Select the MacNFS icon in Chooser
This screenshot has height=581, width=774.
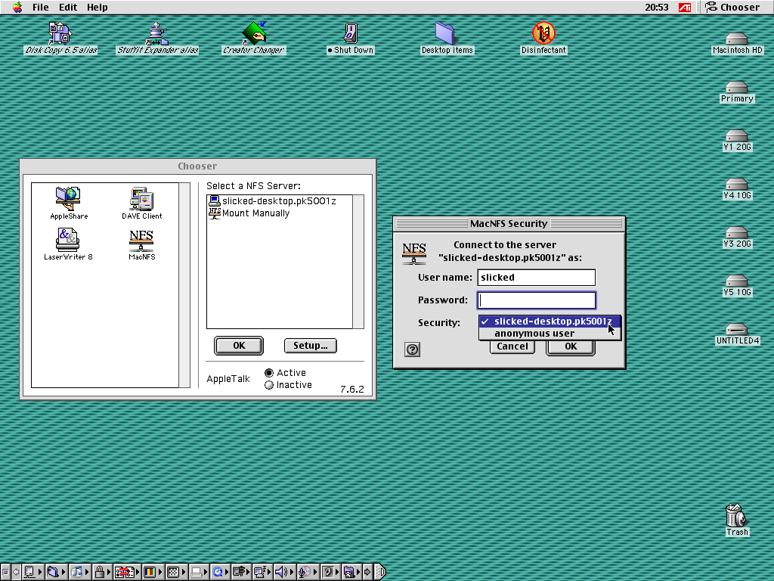141,244
